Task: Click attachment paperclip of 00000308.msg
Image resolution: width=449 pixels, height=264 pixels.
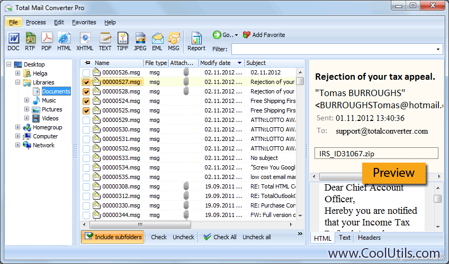Action: click(186, 186)
